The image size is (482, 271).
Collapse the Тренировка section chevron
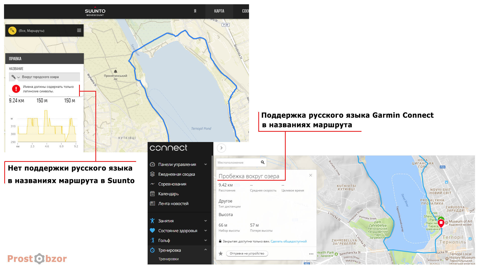point(206,250)
